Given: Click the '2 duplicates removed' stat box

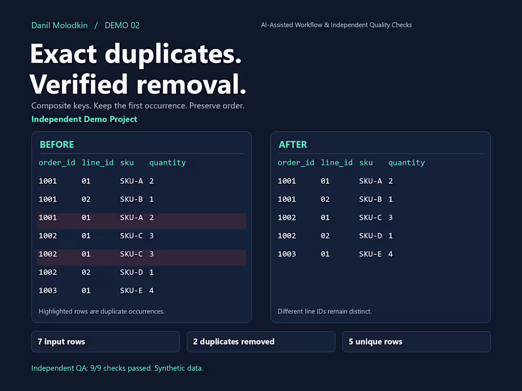Looking at the screenshot, I should [261, 342].
